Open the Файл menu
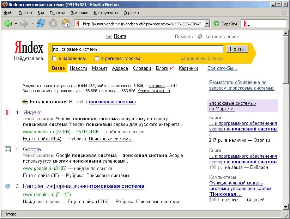Screen dimensions: 290x219 coord(8,13)
